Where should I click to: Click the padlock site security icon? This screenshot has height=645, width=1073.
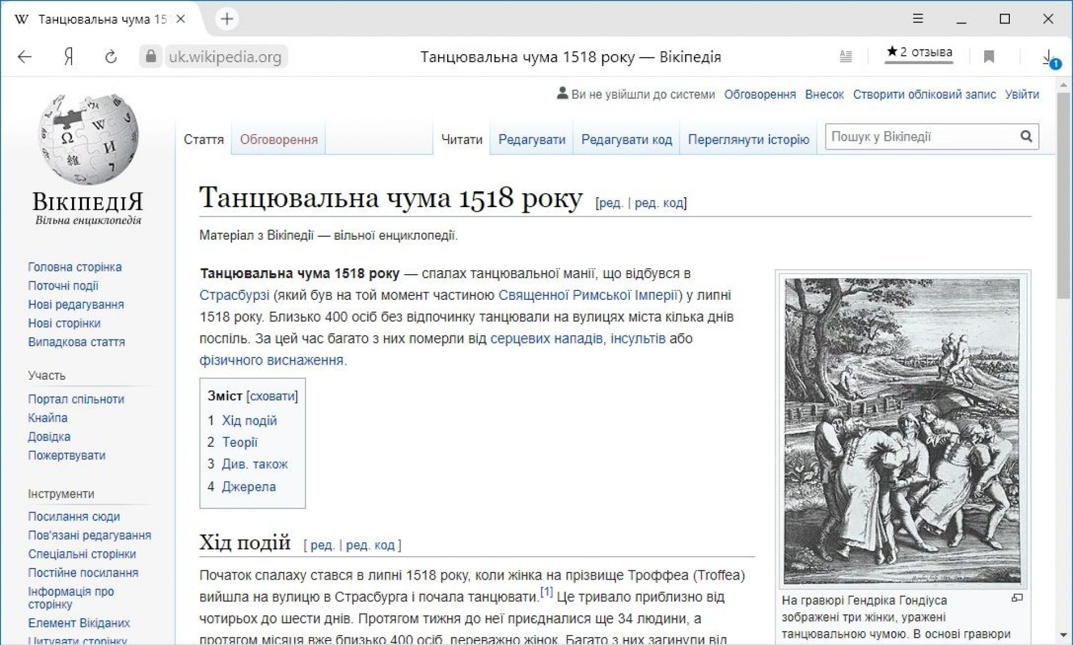pos(150,56)
